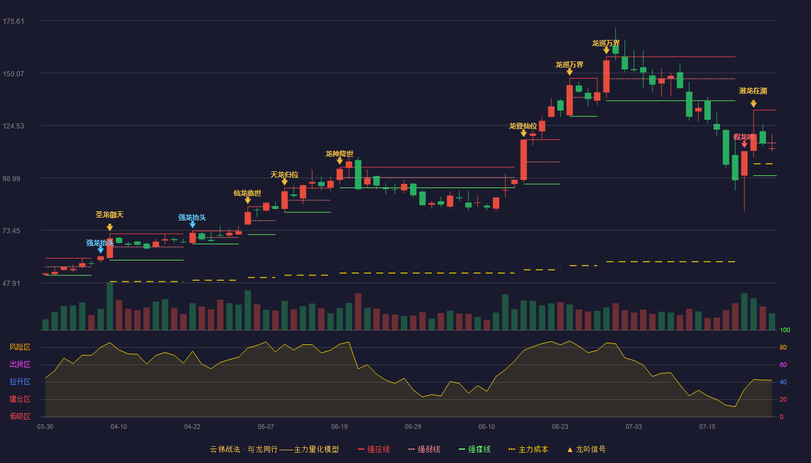
Task: Toggle the 主力成本 legend item
Action: [x=528, y=449]
